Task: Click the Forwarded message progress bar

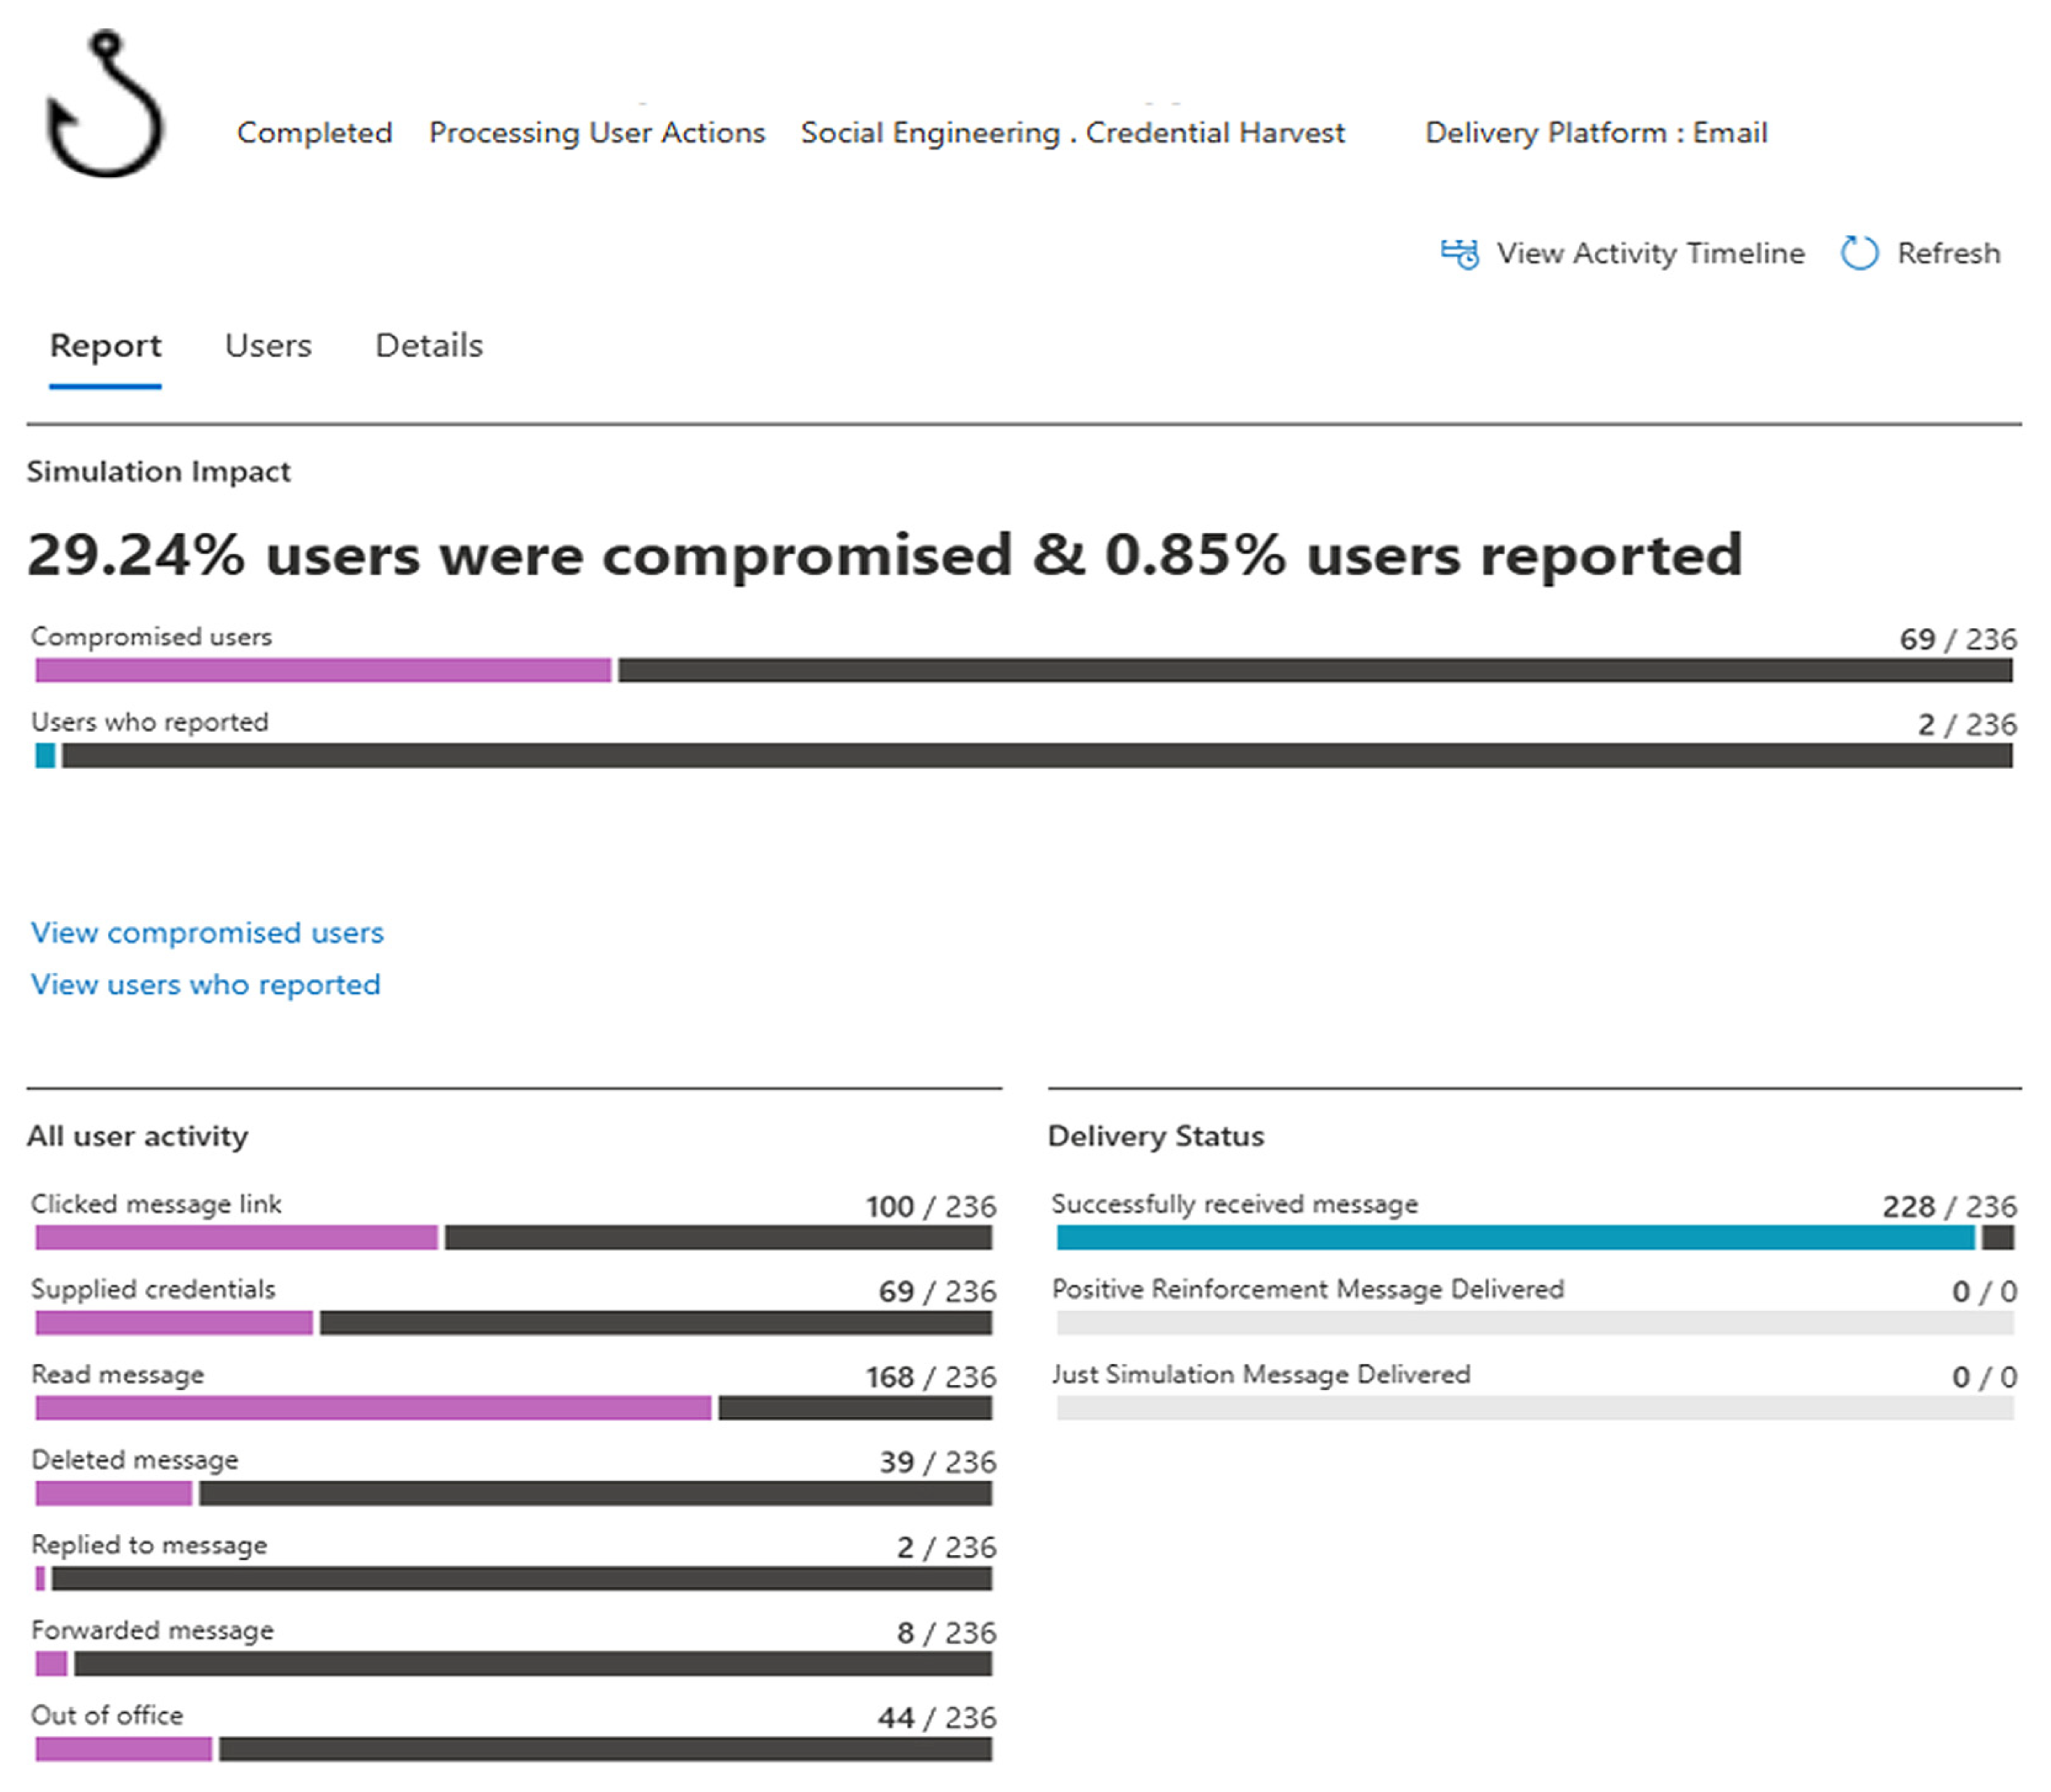Action: (x=513, y=1664)
